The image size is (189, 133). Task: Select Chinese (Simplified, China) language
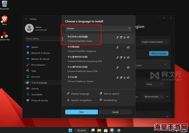coord(98,39)
